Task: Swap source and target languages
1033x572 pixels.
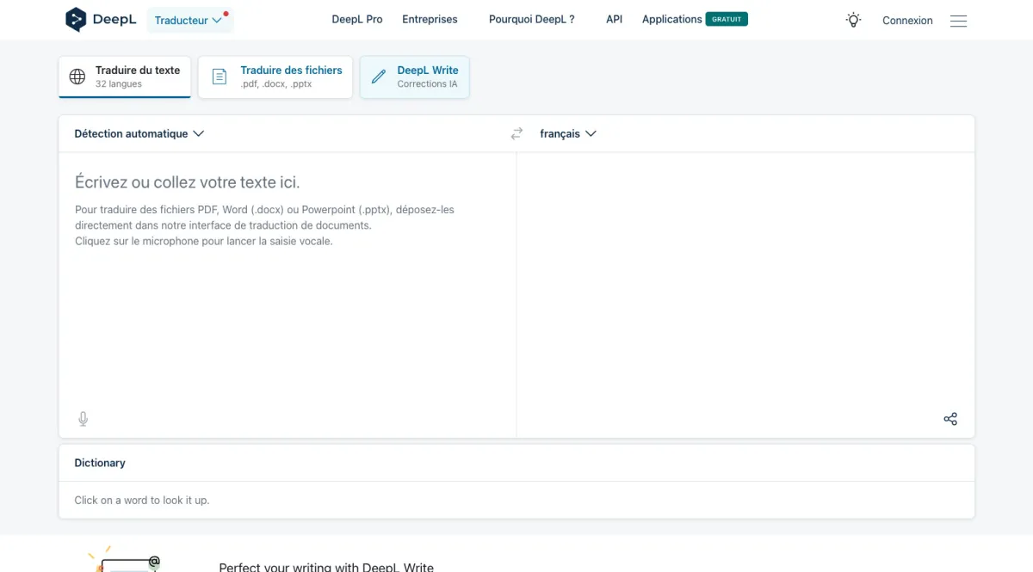Action: pyautogui.click(x=516, y=133)
